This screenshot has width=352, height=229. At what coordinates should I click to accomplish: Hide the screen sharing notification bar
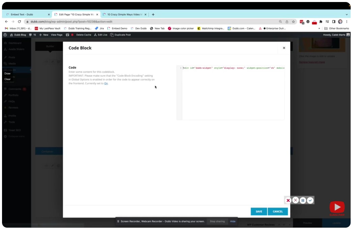(233, 221)
